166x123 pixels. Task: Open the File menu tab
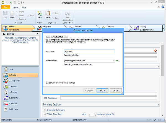[x=6, y=7]
